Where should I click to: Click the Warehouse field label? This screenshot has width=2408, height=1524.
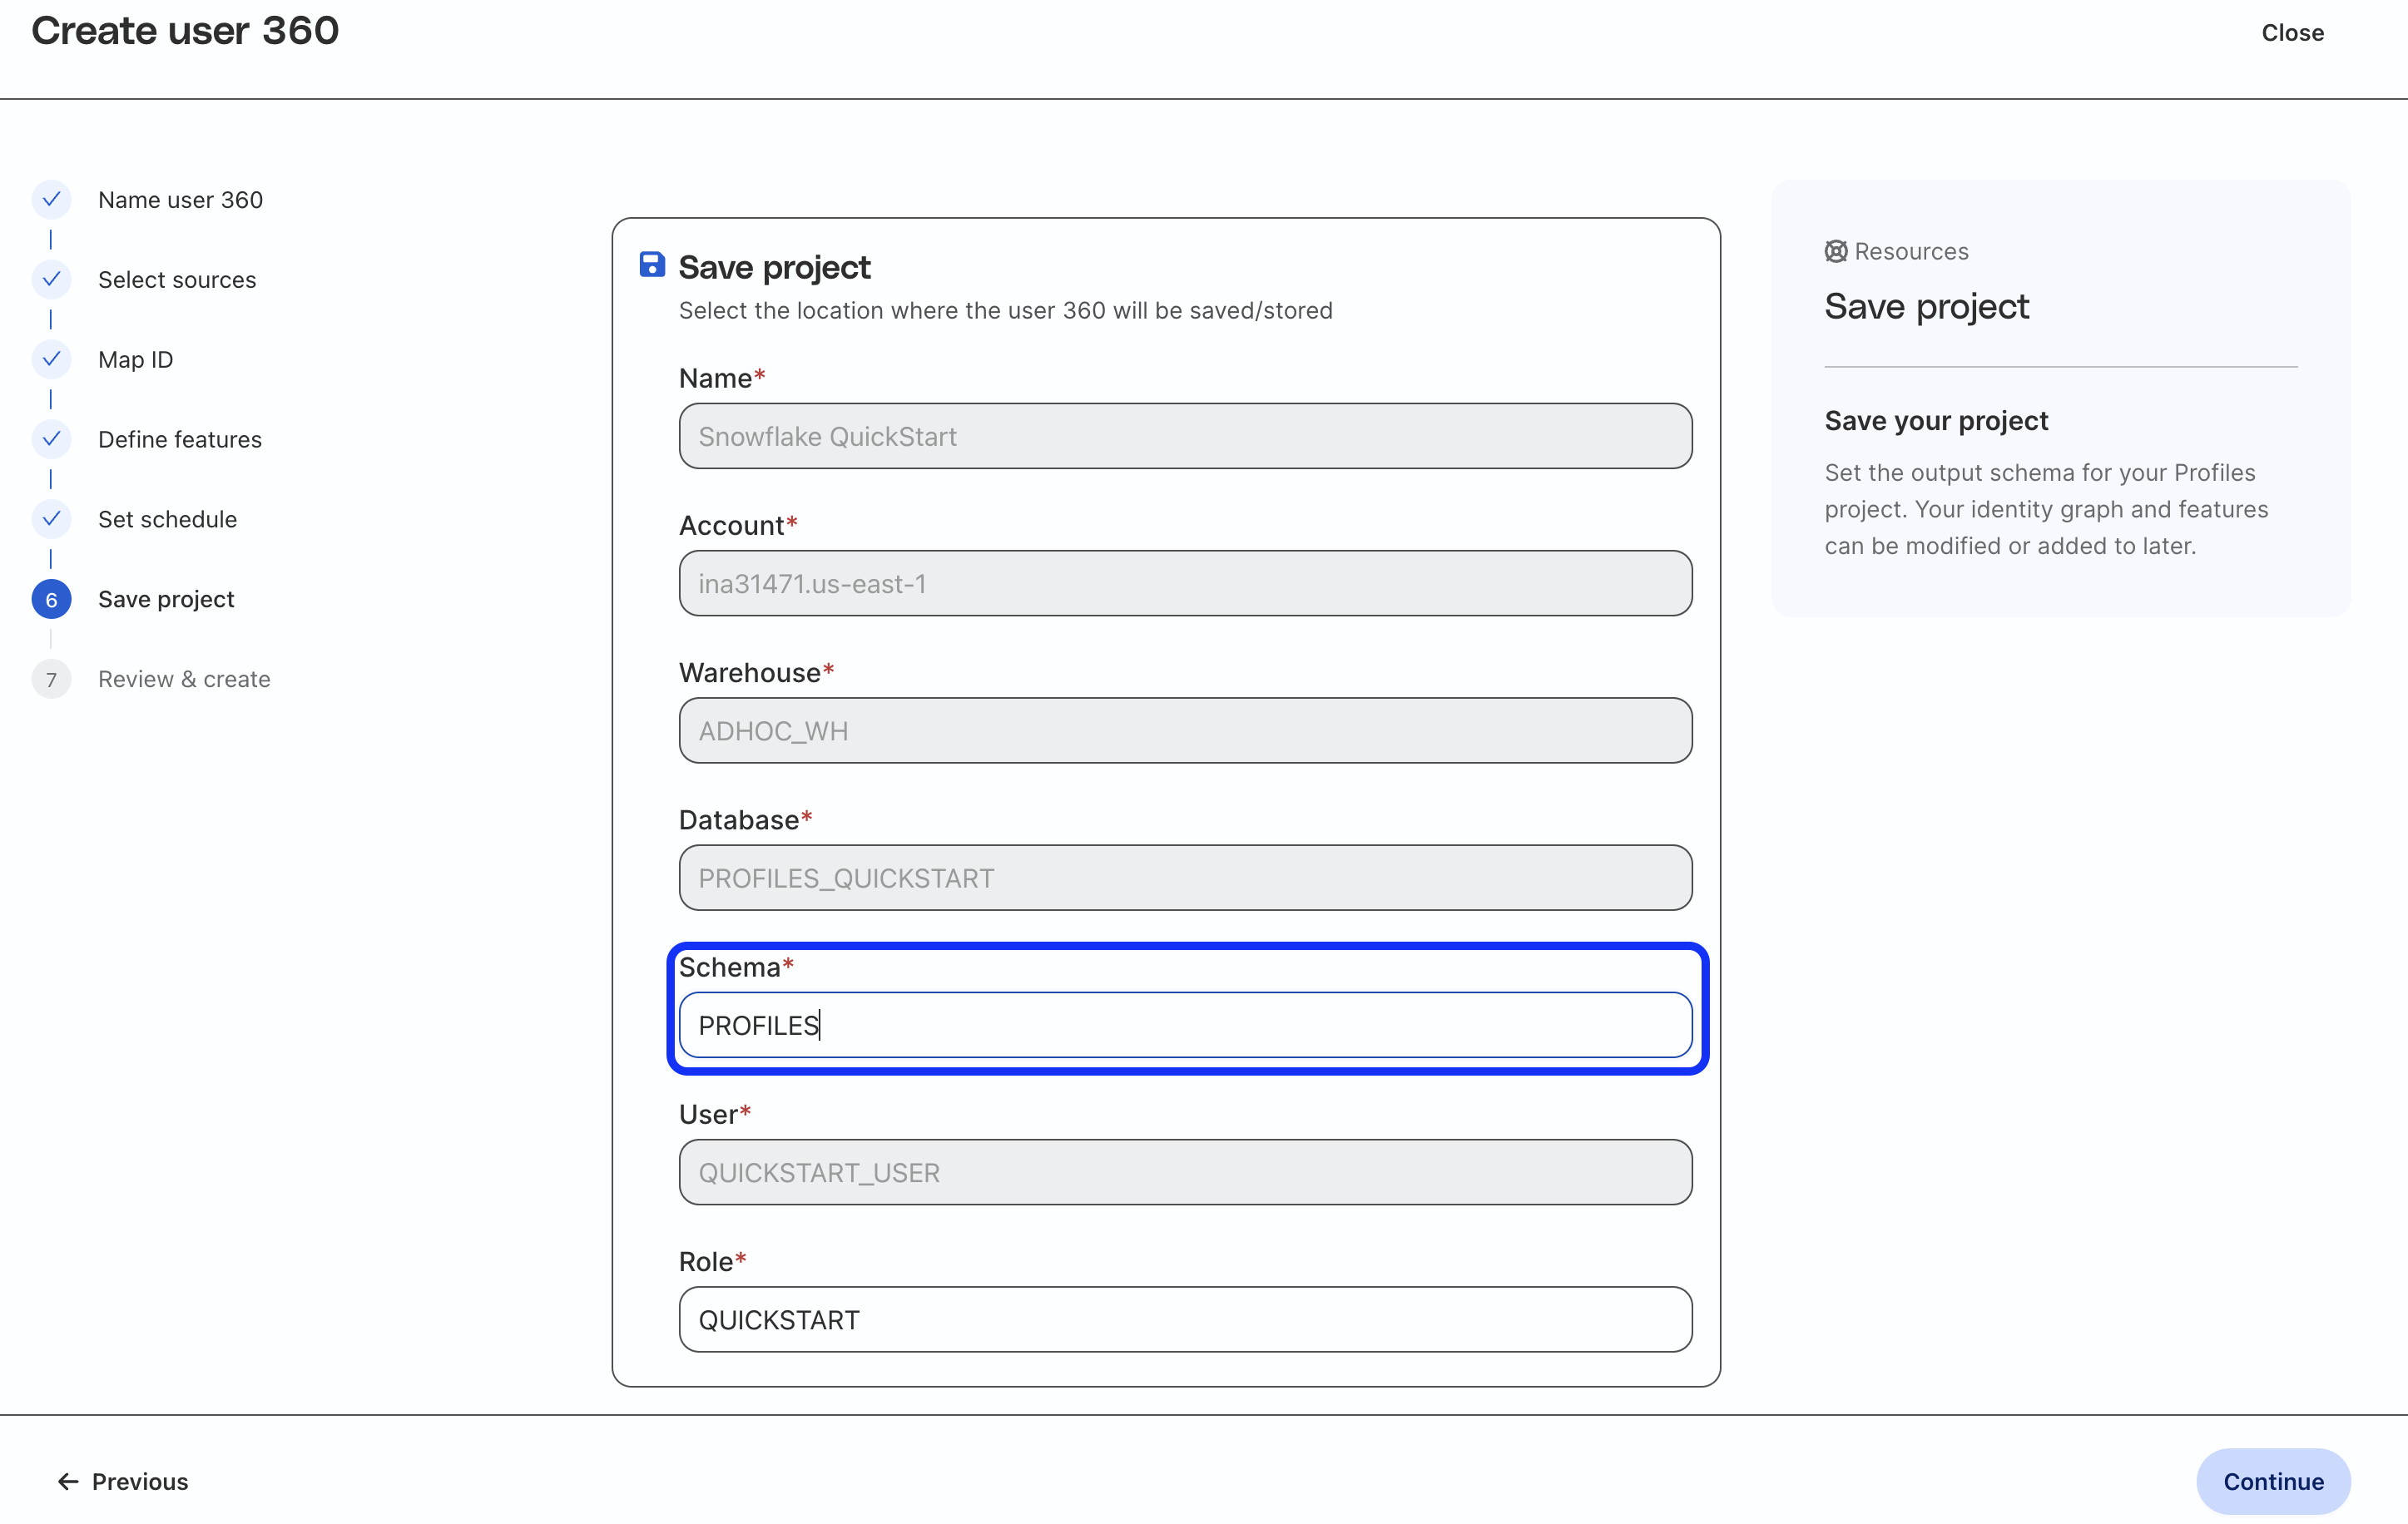click(x=756, y=673)
